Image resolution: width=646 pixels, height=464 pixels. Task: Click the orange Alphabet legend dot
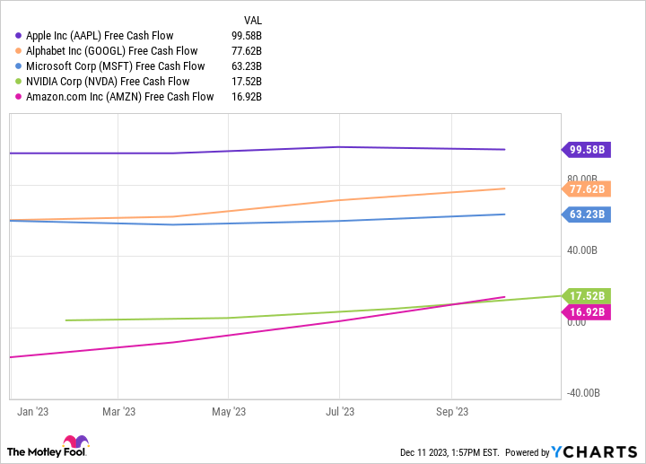(x=18, y=51)
